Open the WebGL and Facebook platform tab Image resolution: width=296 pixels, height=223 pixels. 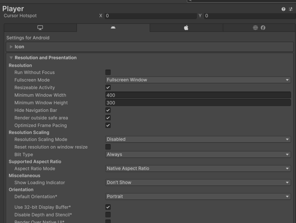tap(259, 28)
